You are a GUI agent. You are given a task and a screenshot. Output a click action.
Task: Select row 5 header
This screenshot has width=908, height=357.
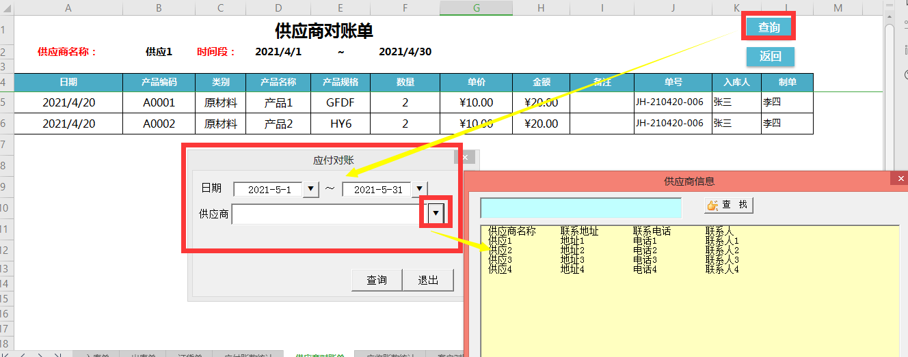pos(6,102)
